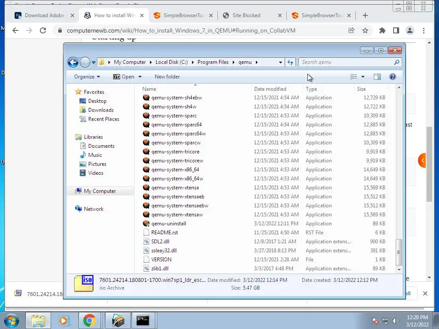Click the file list vertical scrollbar thumb
439x329 pixels.
pos(399,252)
